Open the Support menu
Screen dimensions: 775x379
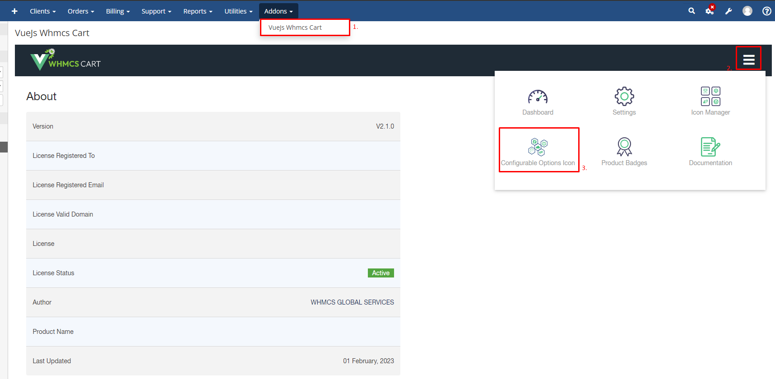click(156, 11)
